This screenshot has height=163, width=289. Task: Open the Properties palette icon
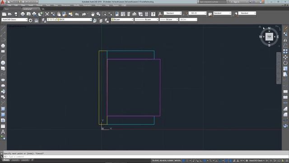coord(117,14)
